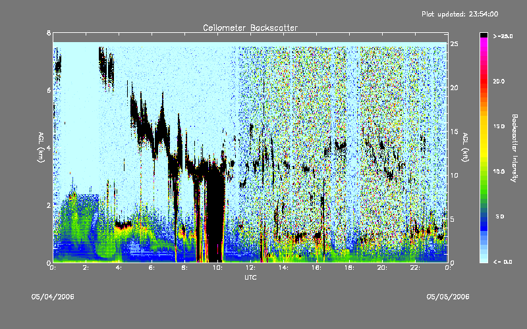The height and width of the screenshot is (329, 527).
Task: Click the 'AGL (km)' axis label
Action: (41, 147)
